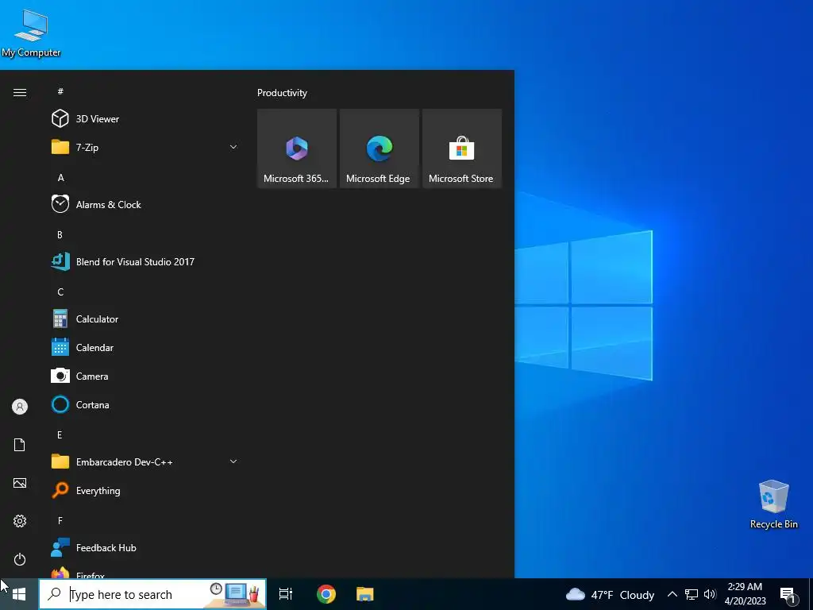
Task: Open Feedback Hub
Action: pyautogui.click(x=145, y=548)
